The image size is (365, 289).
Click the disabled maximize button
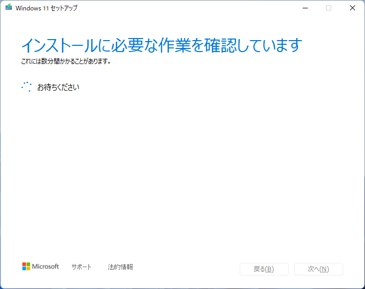click(x=329, y=8)
